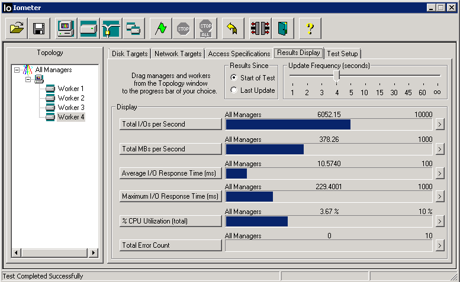Collapse the manager computer node
This screenshot has width=460, height=282.
point(28,79)
